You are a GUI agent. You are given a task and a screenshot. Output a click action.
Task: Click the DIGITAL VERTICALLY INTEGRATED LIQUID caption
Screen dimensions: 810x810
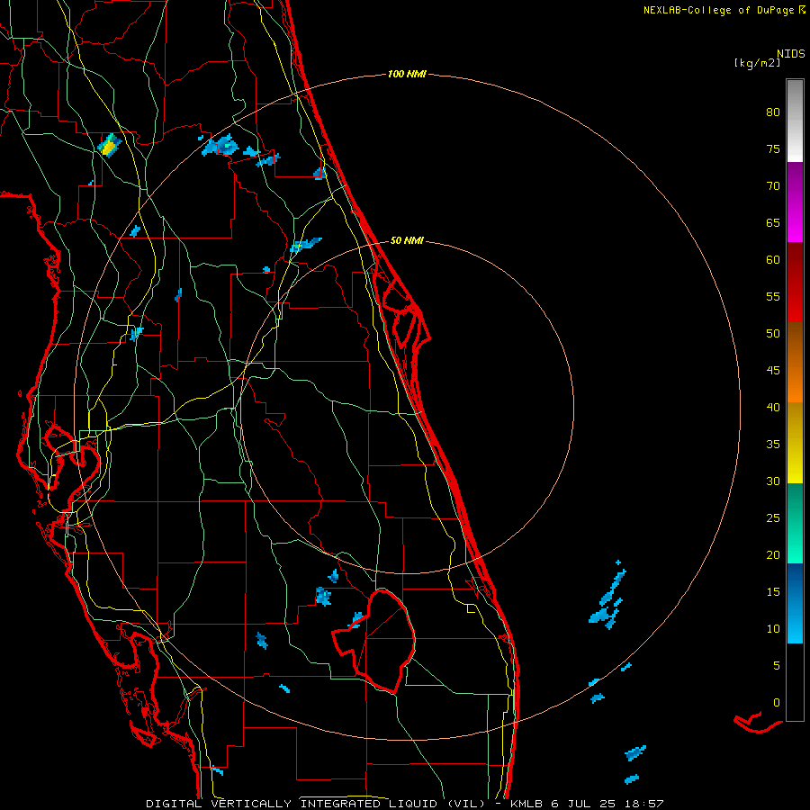(x=316, y=804)
